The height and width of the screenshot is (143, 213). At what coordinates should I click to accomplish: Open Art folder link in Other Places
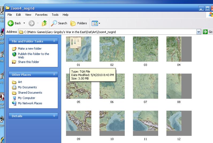(x=20, y=82)
